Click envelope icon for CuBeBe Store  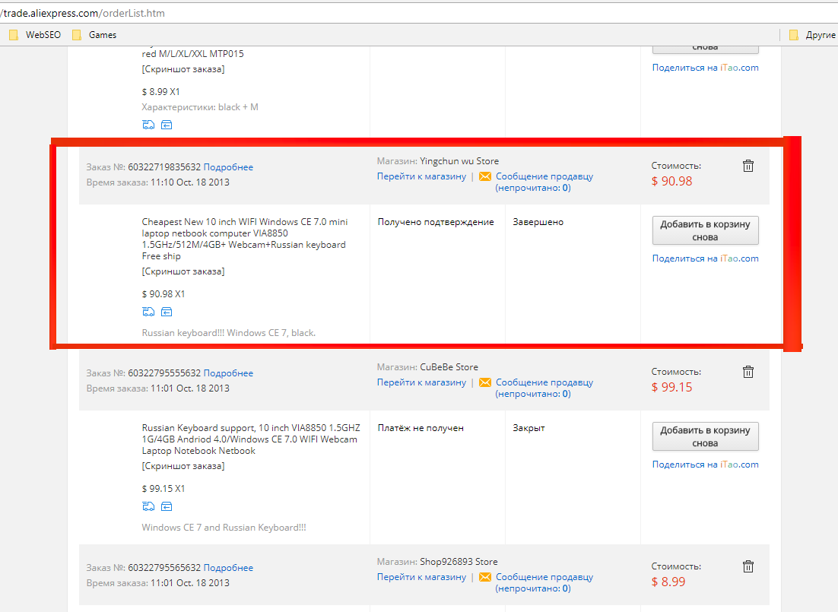pos(484,382)
